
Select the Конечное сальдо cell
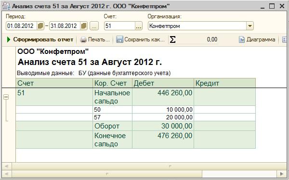[112, 140]
